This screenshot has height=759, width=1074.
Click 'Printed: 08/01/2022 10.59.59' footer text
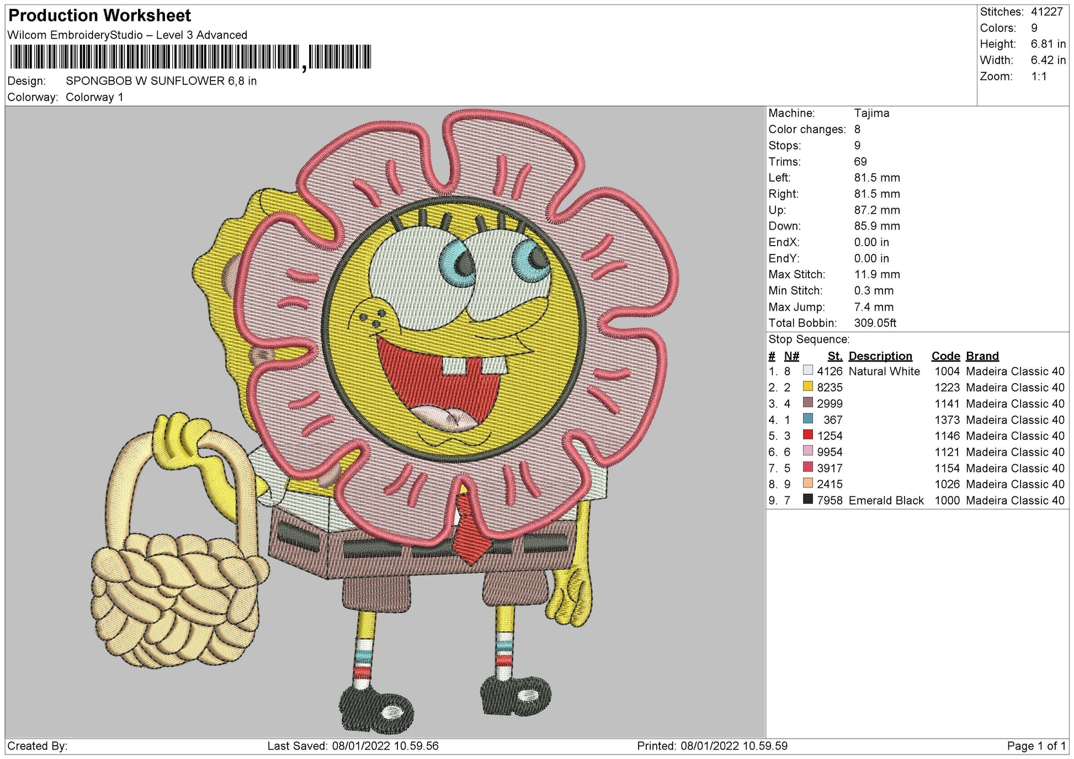[x=713, y=746]
